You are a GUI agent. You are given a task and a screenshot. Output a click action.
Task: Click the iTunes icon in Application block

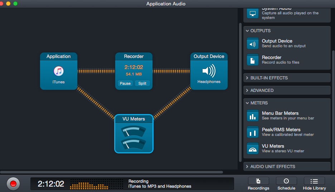58,71
